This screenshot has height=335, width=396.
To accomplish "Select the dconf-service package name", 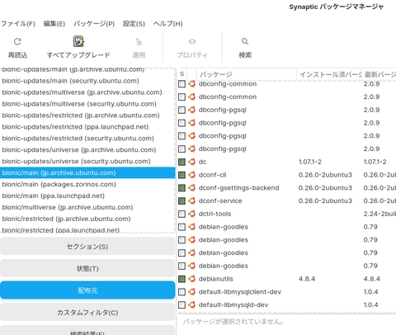I will pyautogui.click(x=220, y=201).
